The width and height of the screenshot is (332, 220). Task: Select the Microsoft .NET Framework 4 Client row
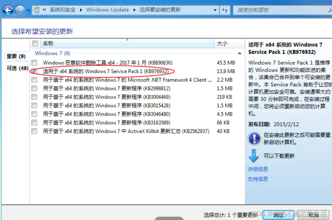(x=127, y=80)
